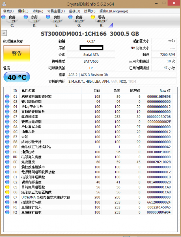181x237 pixels.
Task: Click the drive letter field H:
Action: 91,68
